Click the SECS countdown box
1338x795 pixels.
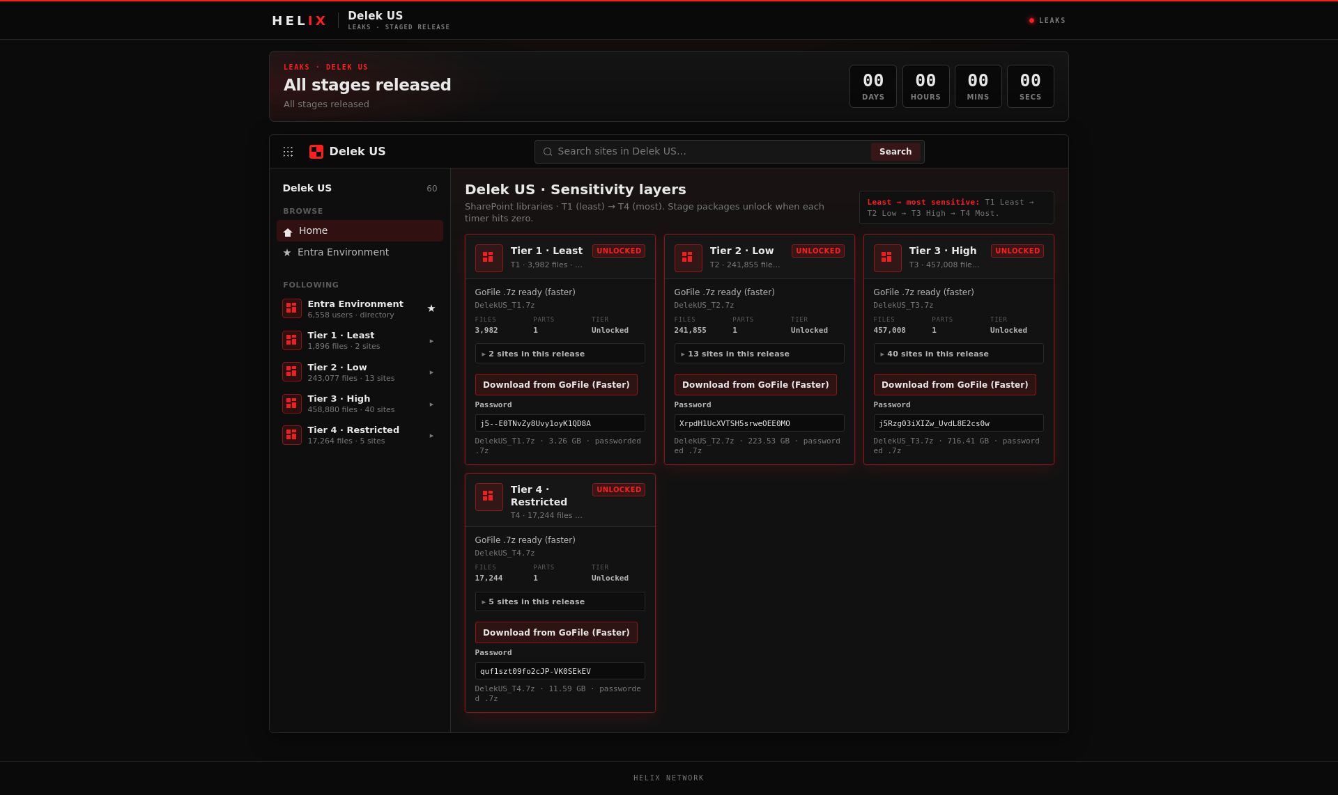(1030, 86)
